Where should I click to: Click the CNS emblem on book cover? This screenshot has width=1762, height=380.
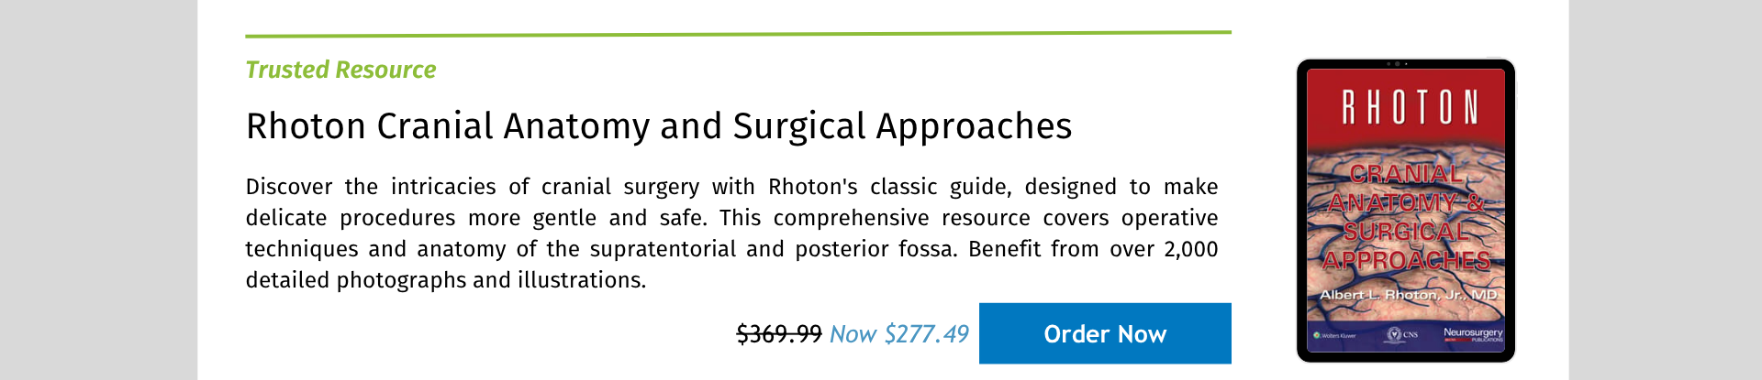(x=1403, y=334)
